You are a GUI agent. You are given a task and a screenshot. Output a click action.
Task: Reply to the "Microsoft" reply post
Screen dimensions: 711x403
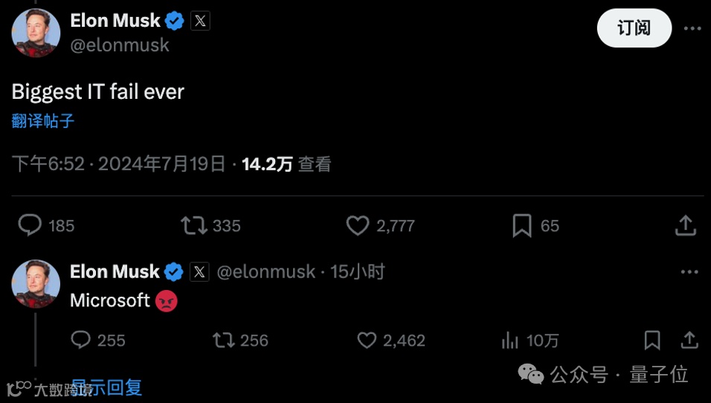(x=80, y=340)
